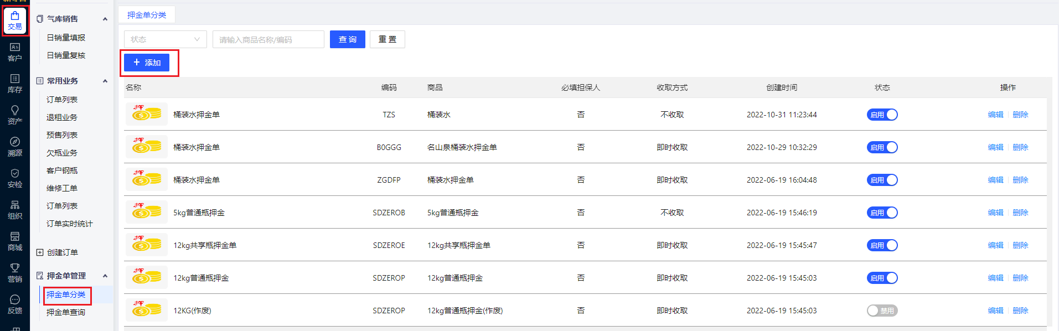
Task: Click 编辑 for the BOGGG row
Action: (x=995, y=147)
